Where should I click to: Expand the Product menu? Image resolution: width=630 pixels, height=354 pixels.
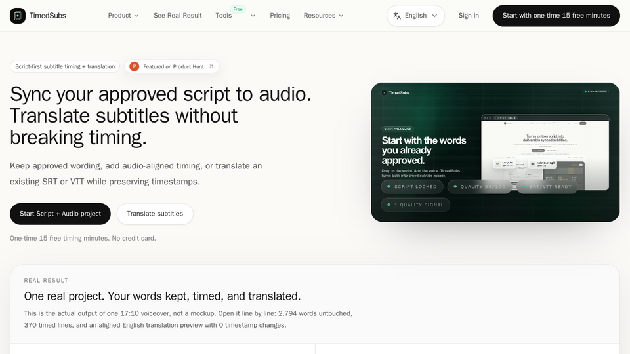pyautogui.click(x=123, y=16)
